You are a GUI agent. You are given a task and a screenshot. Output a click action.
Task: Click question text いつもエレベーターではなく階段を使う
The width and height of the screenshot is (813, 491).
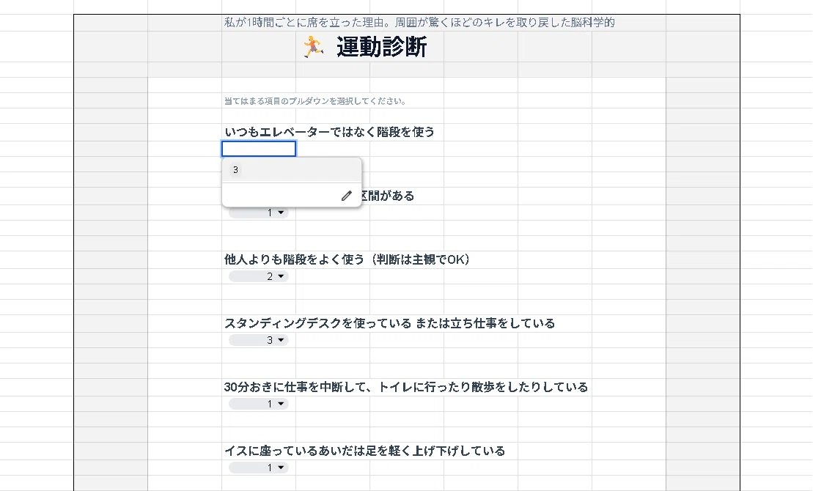coord(330,132)
